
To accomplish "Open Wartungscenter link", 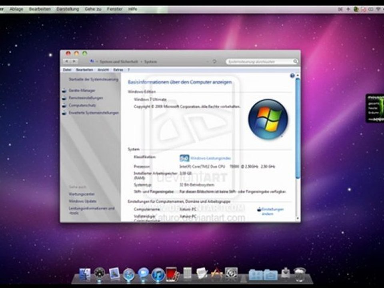I will 82,194.
